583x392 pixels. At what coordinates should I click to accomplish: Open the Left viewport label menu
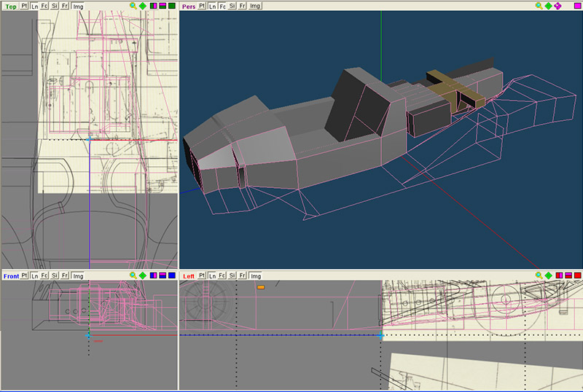point(189,276)
